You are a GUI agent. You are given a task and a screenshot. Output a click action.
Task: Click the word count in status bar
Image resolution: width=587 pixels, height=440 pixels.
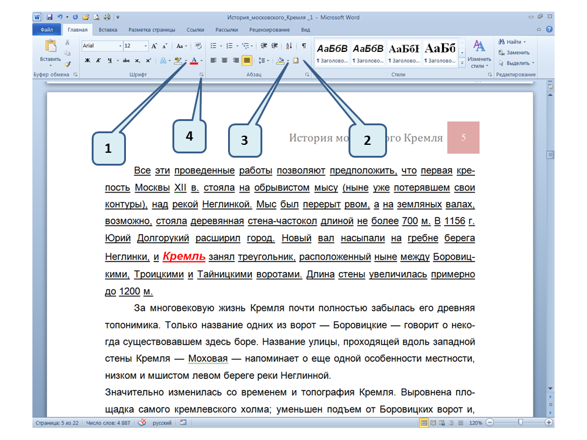coord(108,422)
